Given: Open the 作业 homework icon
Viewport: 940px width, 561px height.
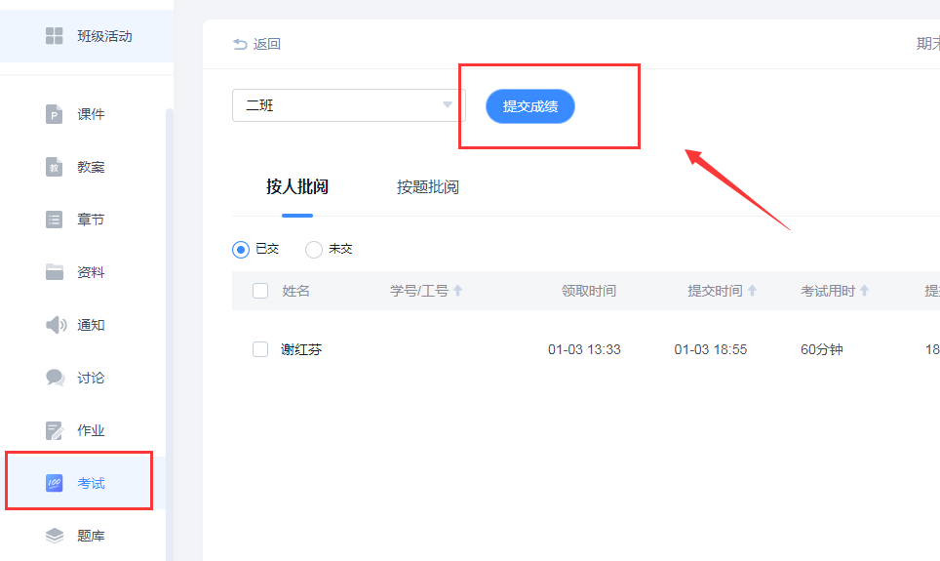Looking at the screenshot, I should tap(55, 430).
